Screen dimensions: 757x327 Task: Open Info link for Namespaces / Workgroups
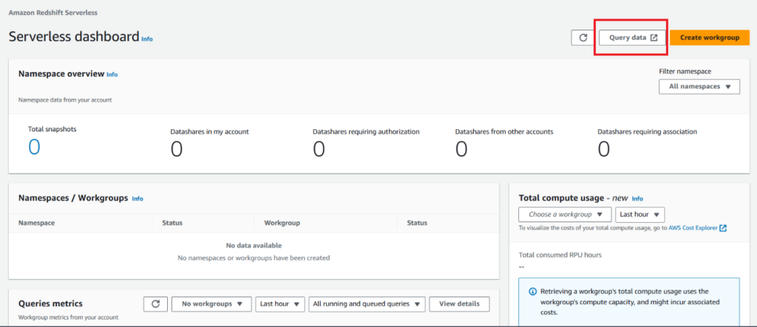pos(138,199)
